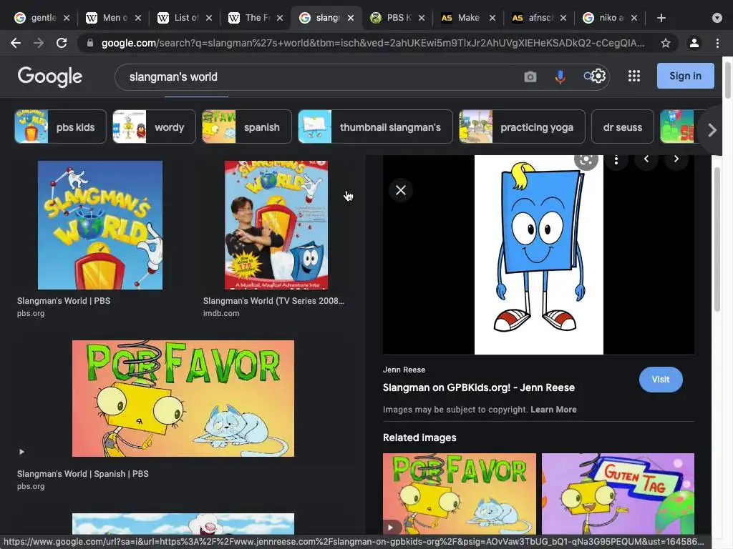Click the Learn More copyright link
This screenshot has height=549, width=733.
[x=553, y=410]
